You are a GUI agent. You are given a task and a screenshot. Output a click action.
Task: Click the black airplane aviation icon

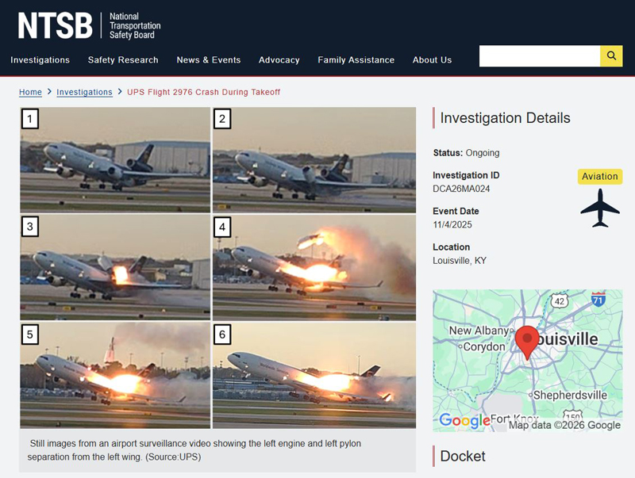click(600, 208)
